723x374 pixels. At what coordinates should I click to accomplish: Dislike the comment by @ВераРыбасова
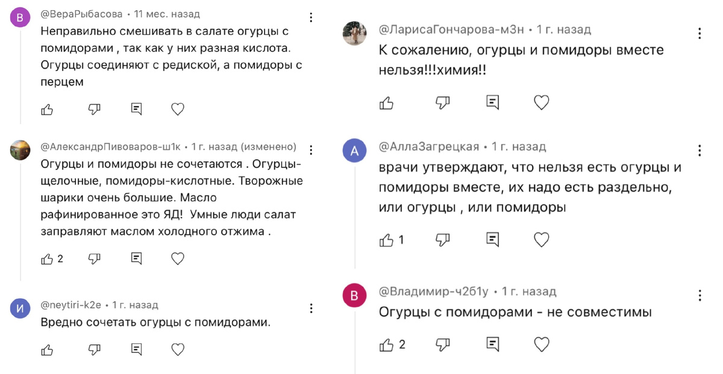pos(94,109)
